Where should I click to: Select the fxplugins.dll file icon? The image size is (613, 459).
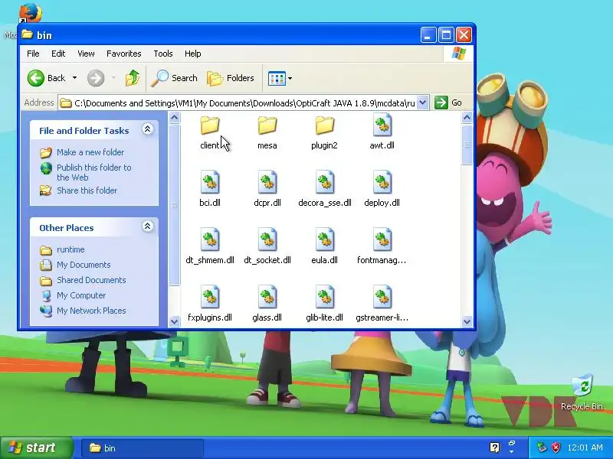coord(210,297)
